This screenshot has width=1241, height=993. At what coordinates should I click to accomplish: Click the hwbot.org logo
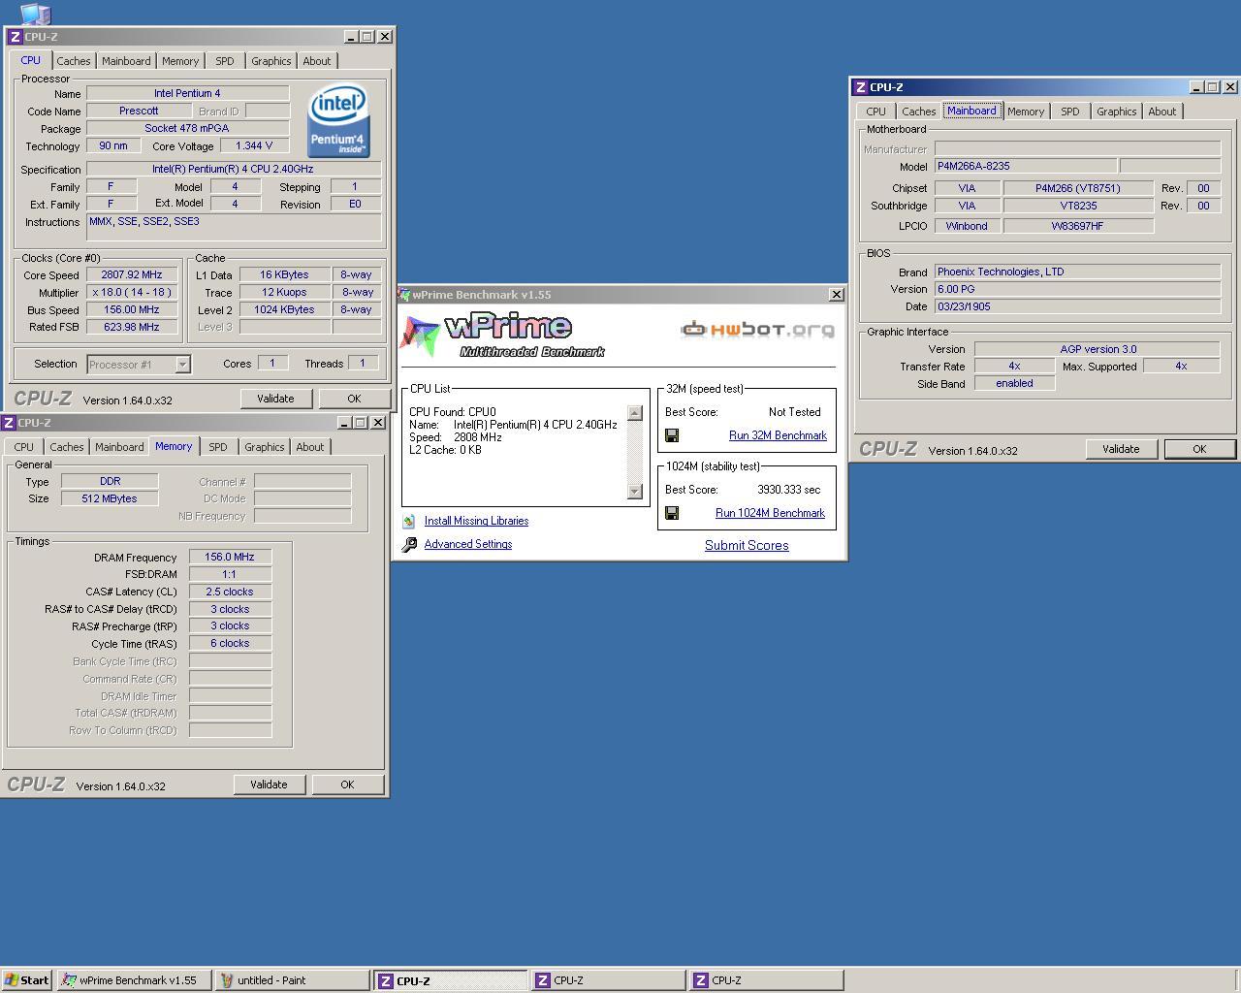(x=758, y=330)
